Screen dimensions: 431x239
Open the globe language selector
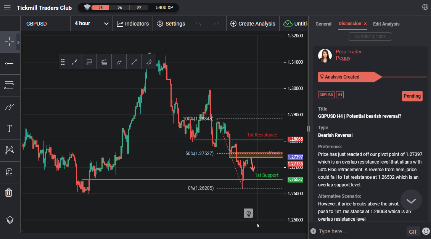tap(425, 7)
